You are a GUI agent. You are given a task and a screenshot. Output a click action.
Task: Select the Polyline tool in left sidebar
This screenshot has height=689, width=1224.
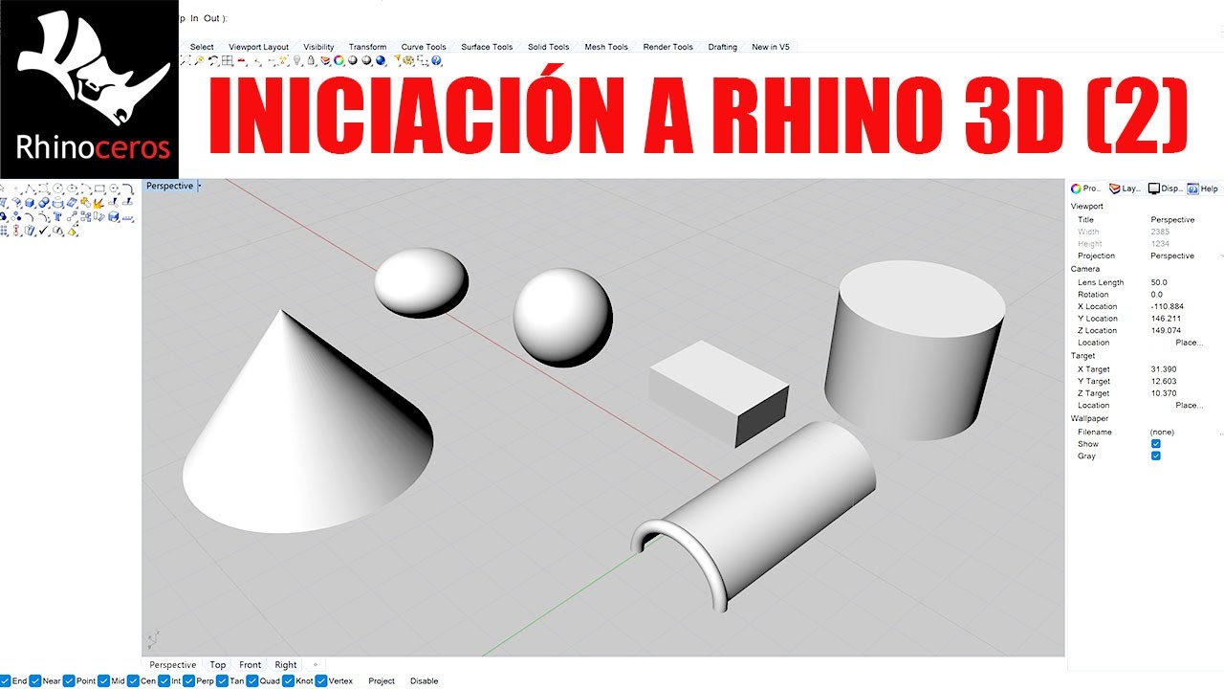pos(29,189)
